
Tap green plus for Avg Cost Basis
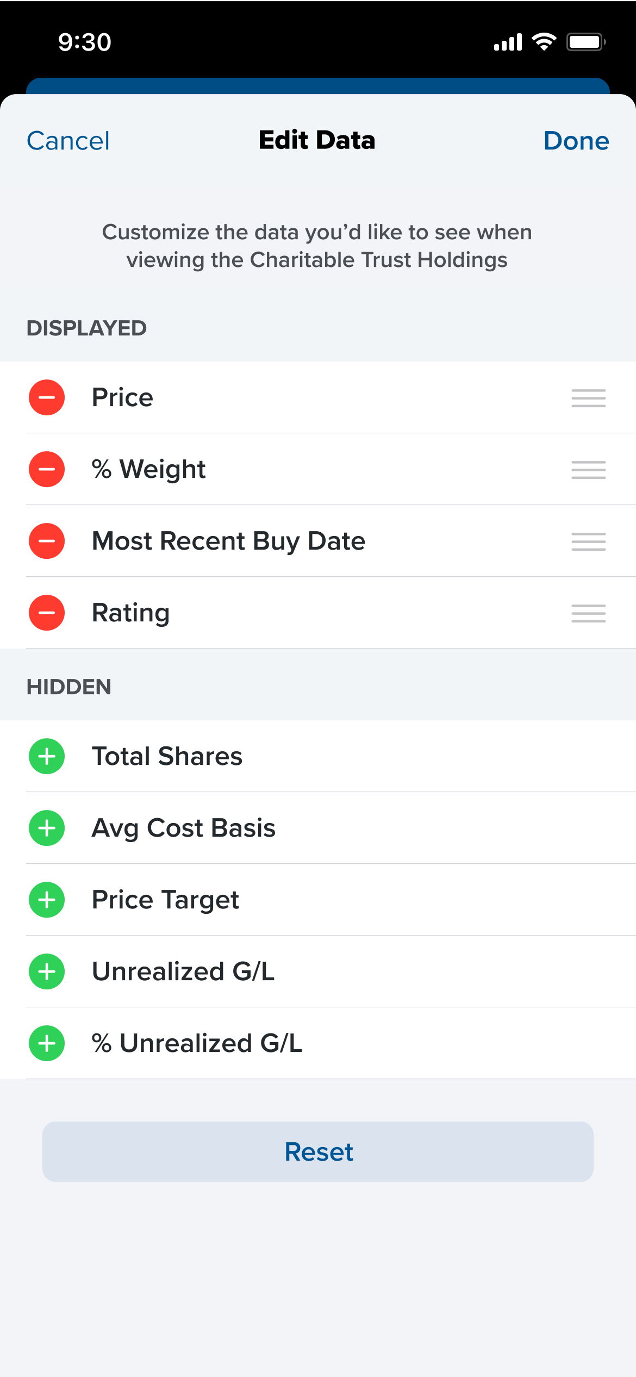coord(47,828)
